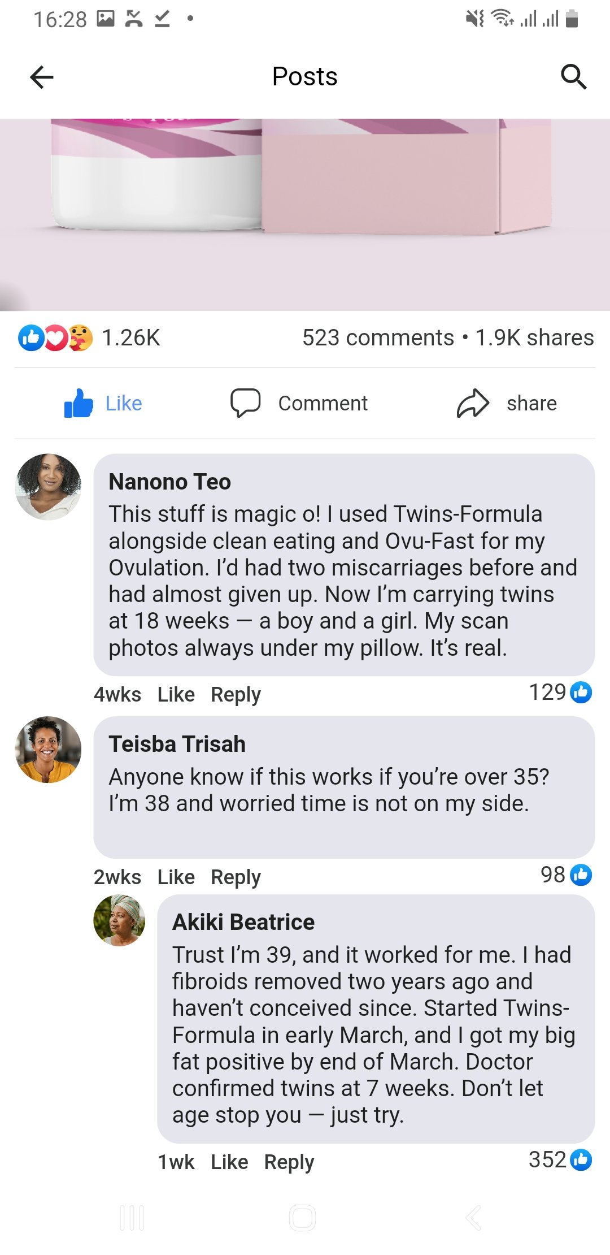View the 1.9K shares
Viewport: 610px width, 1255px height.
coord(534,338)
